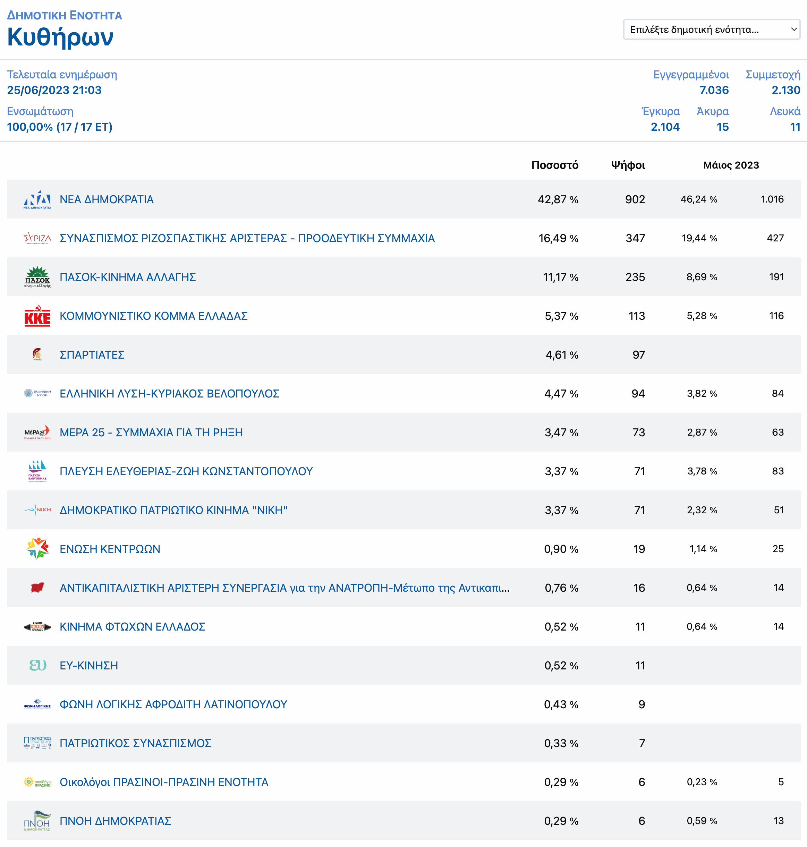Click the MeRA25 party logo
807x847 pixels.
pos(37,433)
